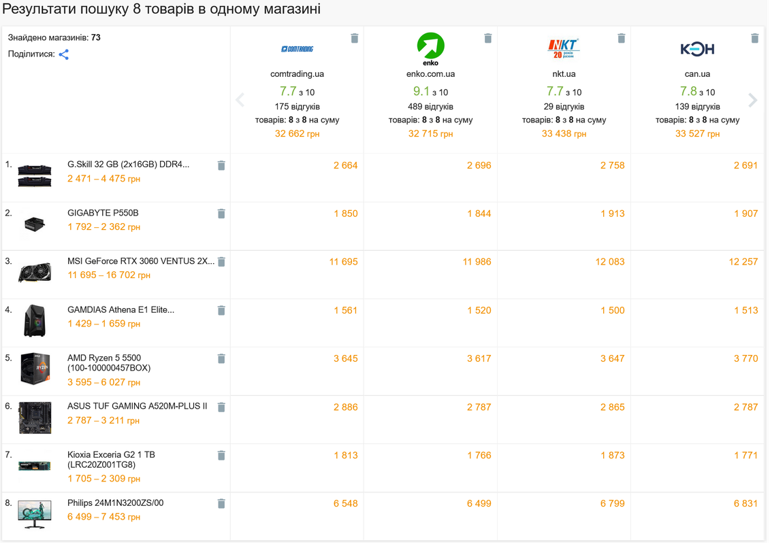
Task: Open GIGABYTE P550B product page
Action: [x=103, y=213]
